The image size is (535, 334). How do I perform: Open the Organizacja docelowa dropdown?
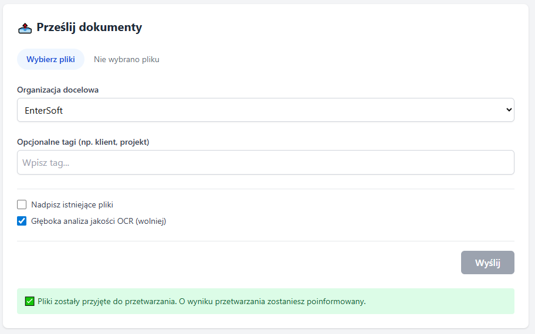tap(266, 110)
